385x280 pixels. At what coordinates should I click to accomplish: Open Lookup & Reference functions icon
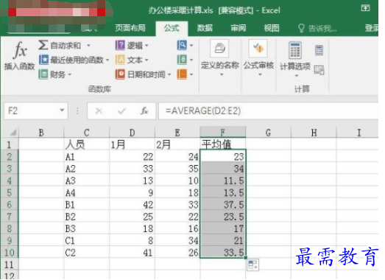(182, 45)
